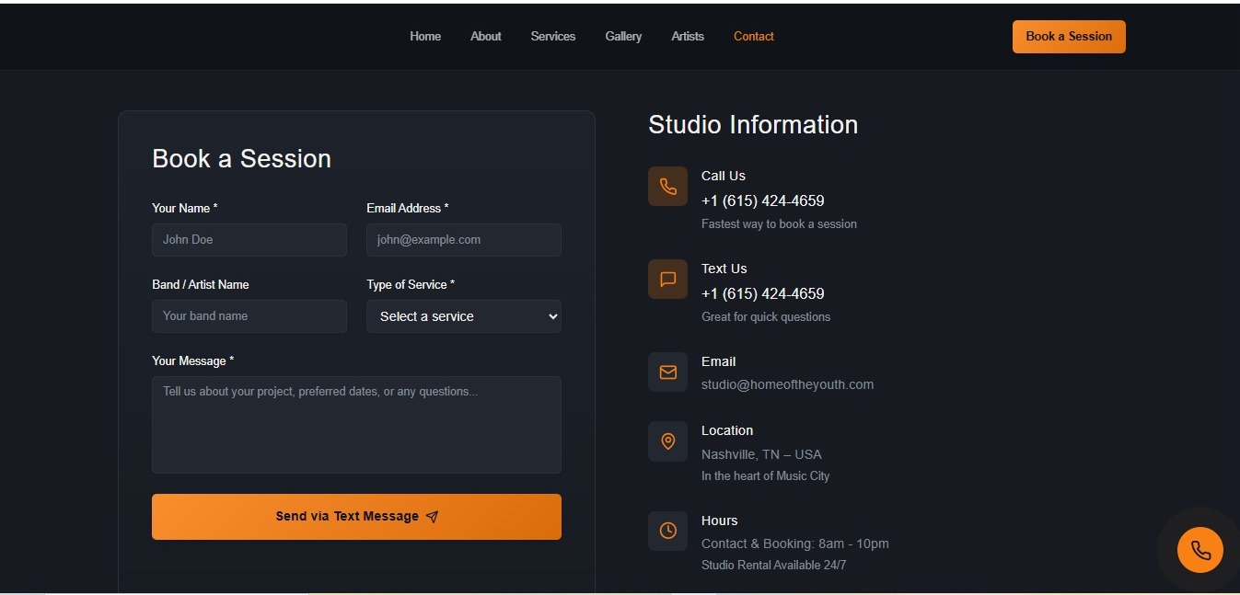Image resolution: width=1240 pixels, height=595 pixels.
Task: Open the About page in navigation
Action: point(485,37)
